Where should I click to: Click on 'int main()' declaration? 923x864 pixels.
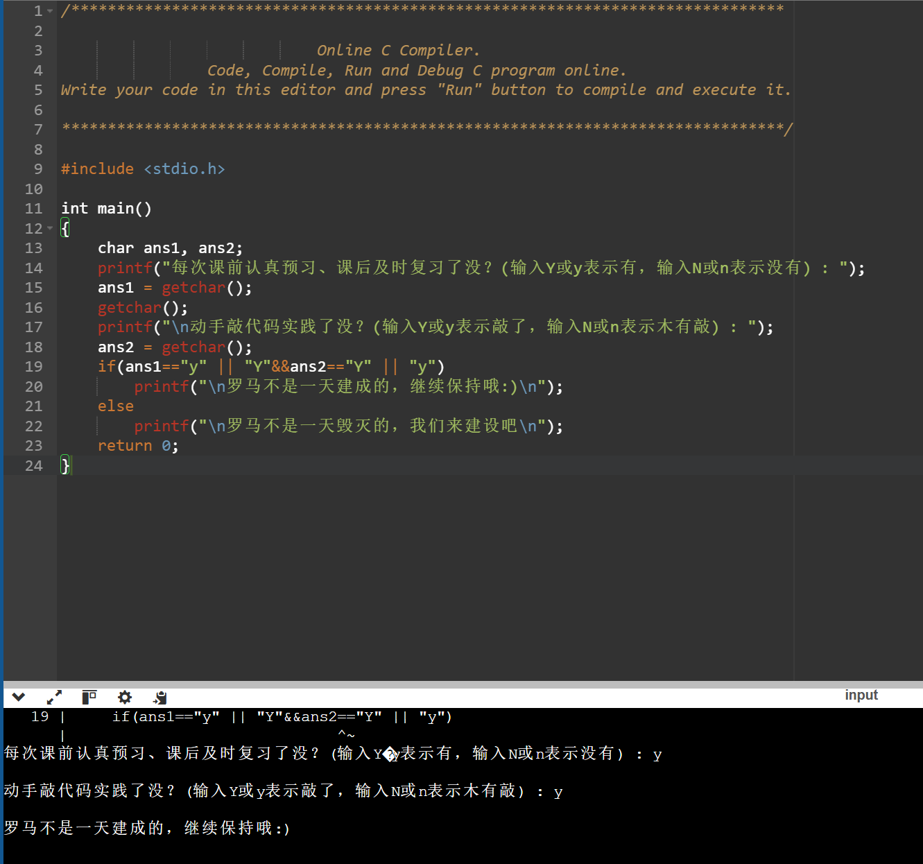[106, 209]
